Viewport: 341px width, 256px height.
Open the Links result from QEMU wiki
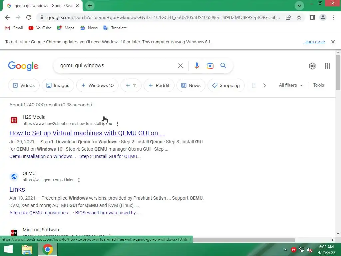click(17, 189)
